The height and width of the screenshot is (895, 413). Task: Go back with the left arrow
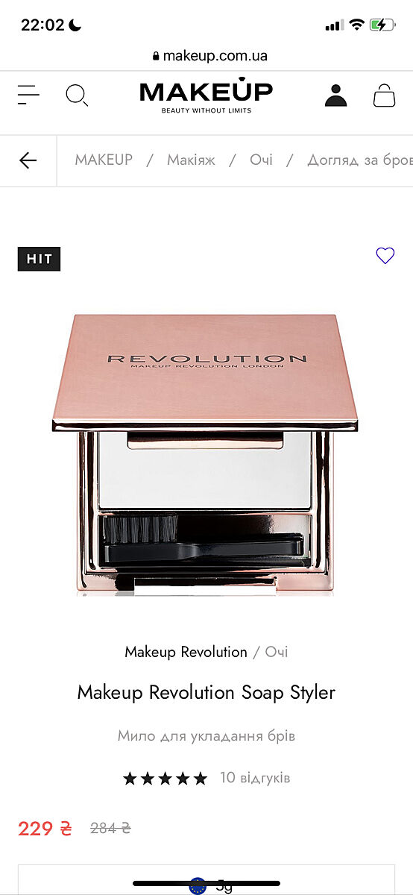coord(28,160)
